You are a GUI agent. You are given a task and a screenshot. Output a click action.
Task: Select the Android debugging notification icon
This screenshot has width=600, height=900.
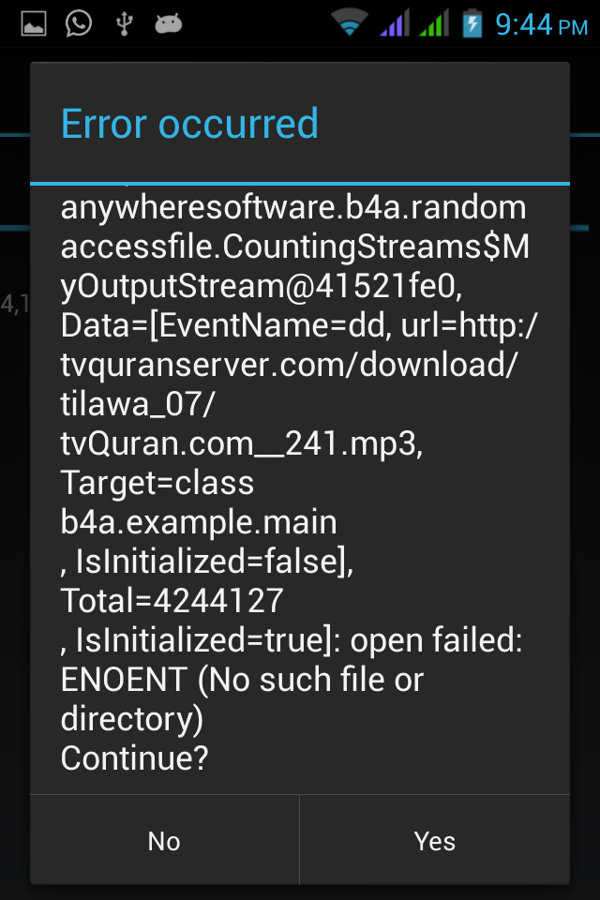tap(169, 24)
